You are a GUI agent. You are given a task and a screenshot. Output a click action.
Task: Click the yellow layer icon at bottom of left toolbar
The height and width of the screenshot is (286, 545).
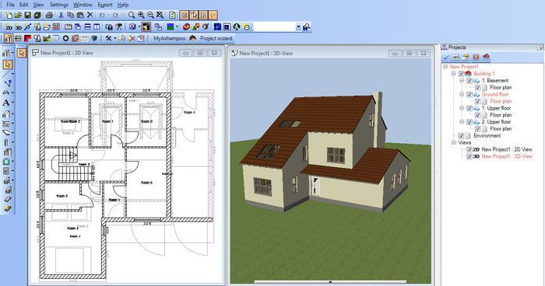pyautogui.click(x=7, y=208)
